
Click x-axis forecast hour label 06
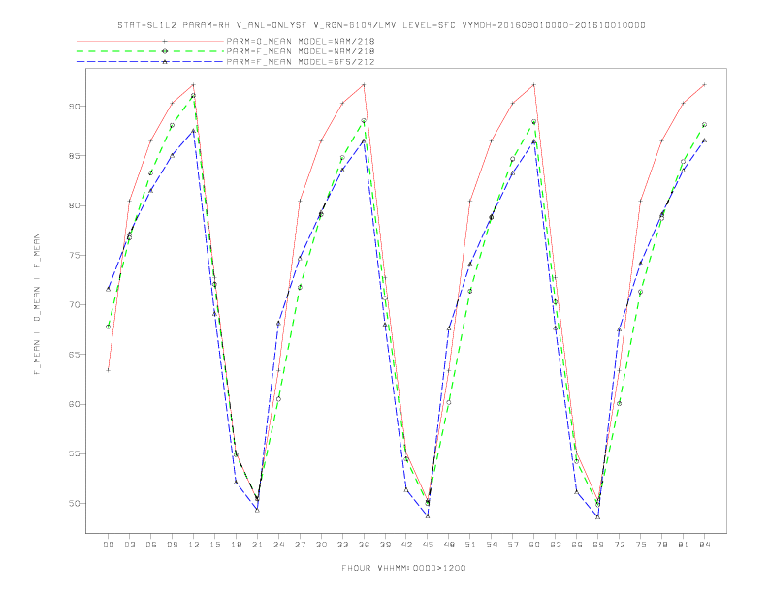click(x=151, y=545)
